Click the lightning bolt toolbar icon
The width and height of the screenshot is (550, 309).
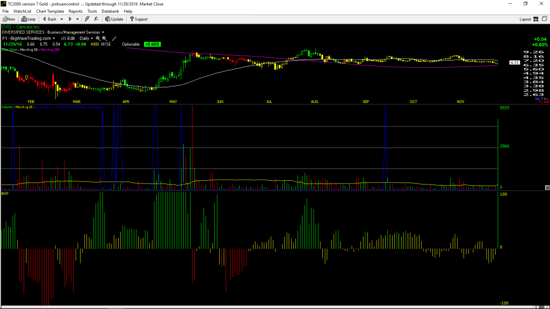pos(87,19)
